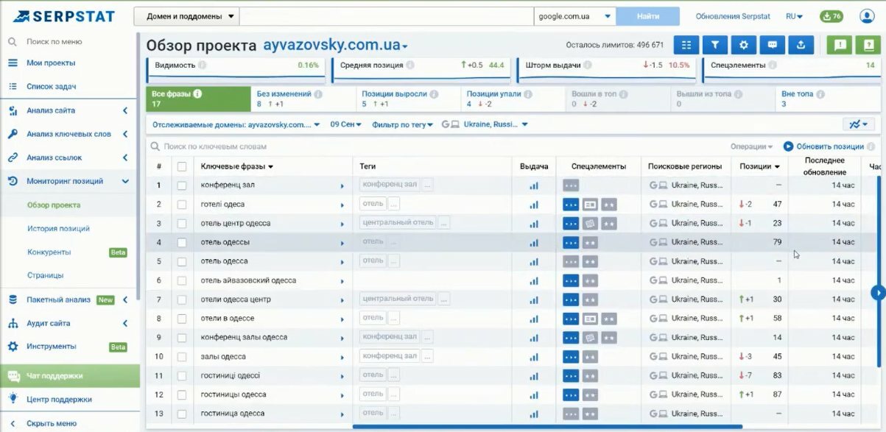886x432 pixels.
Task: Click the chart toggle icon above table
Action: click(858, 125)
